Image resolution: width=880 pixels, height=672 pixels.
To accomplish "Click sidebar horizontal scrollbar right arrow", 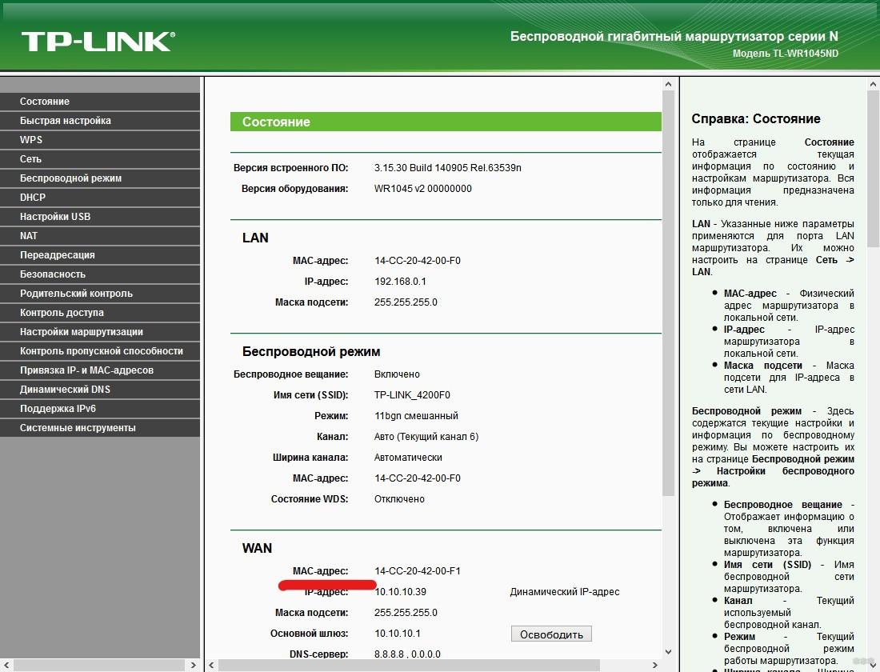I will pyautogui.click(x=194, y=666).
